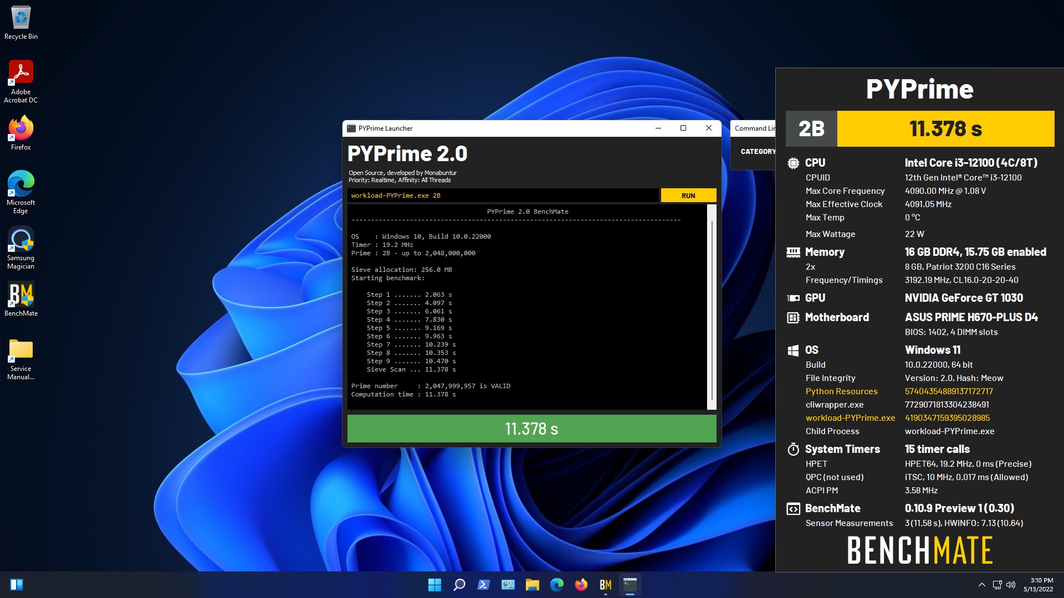The height and width of the screenshot is (598, 1064).
Task: Click the GPU card icon in BenchMate panel
Action: point(793,298)
